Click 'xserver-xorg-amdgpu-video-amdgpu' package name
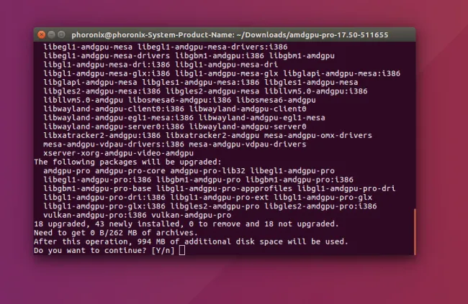Viewport: 468px width, 304px height. point(118,153)
